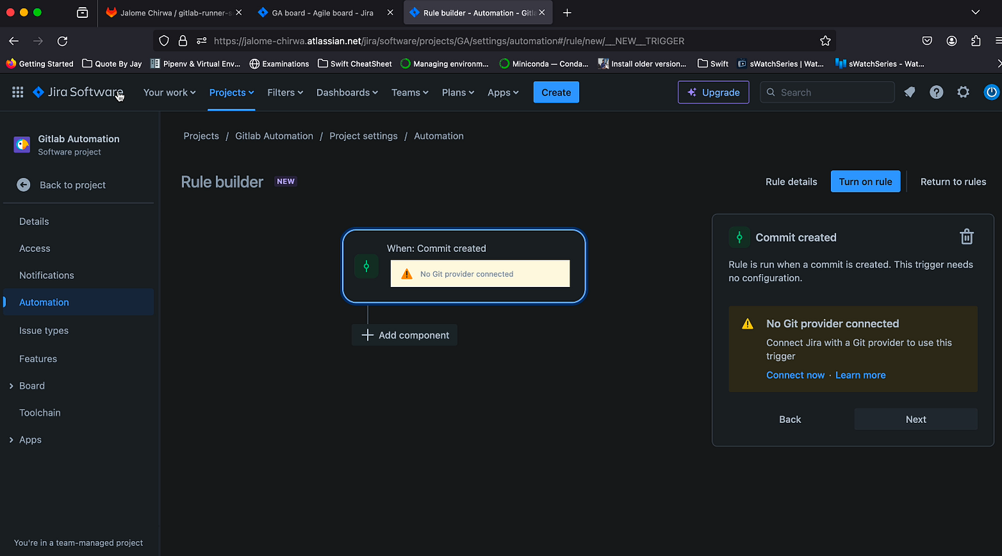Click the Pocket save icon in browser toolbar
This screenshot has height=556, width=1002.
pyautogui.click(x=927, y=41)
